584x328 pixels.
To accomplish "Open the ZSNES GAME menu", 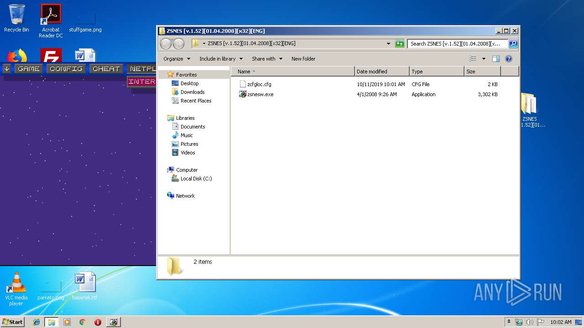I will [x=29, y=69].
